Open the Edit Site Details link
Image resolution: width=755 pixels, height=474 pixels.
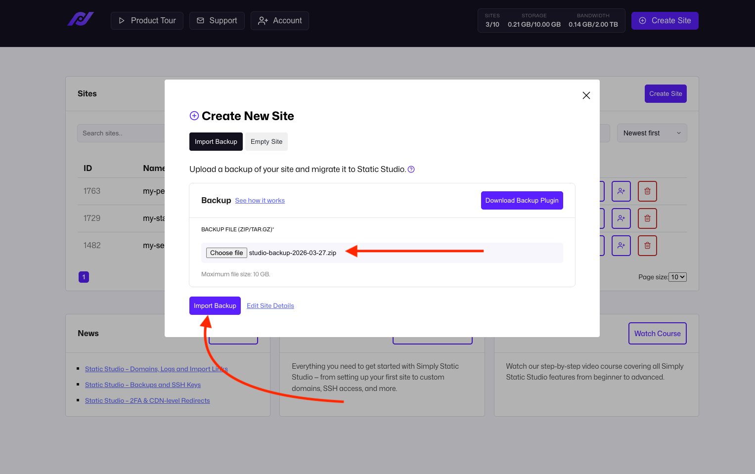coord(270,306)
